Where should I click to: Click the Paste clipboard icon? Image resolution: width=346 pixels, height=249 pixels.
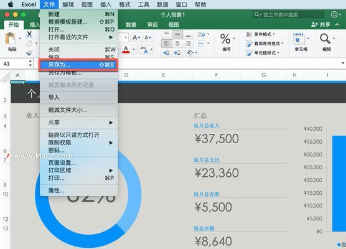tap(11, 39)
